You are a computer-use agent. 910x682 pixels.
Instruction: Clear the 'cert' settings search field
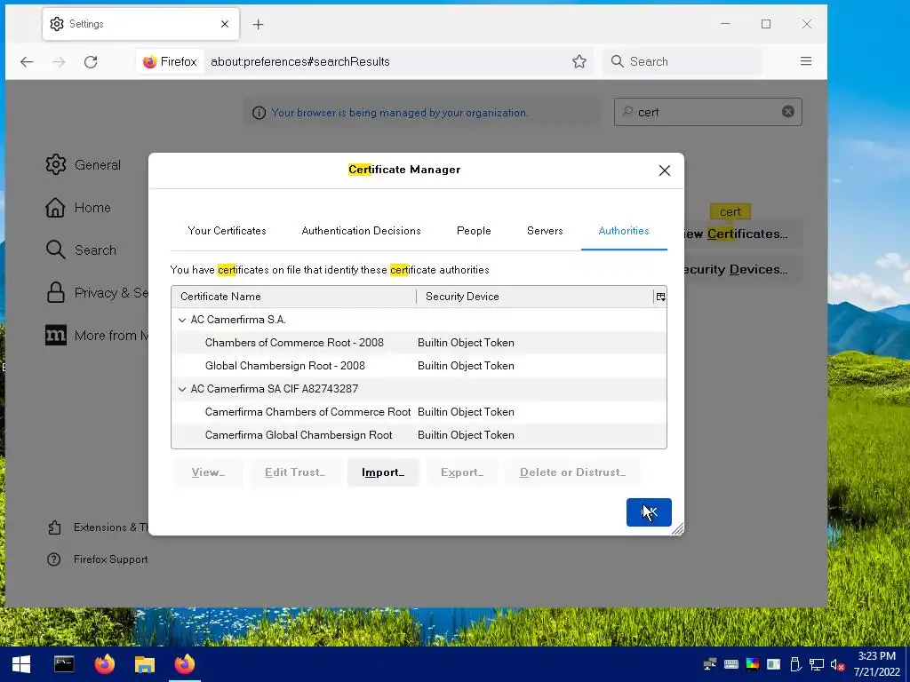pos(787,111)
